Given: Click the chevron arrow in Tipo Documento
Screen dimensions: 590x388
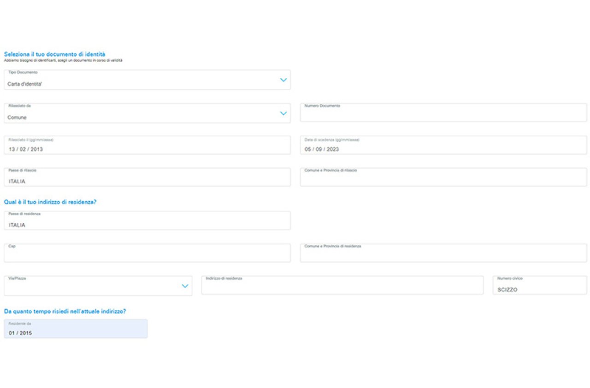Looking at the screenshot, I should pyautogui.click(x=283, y=80).
